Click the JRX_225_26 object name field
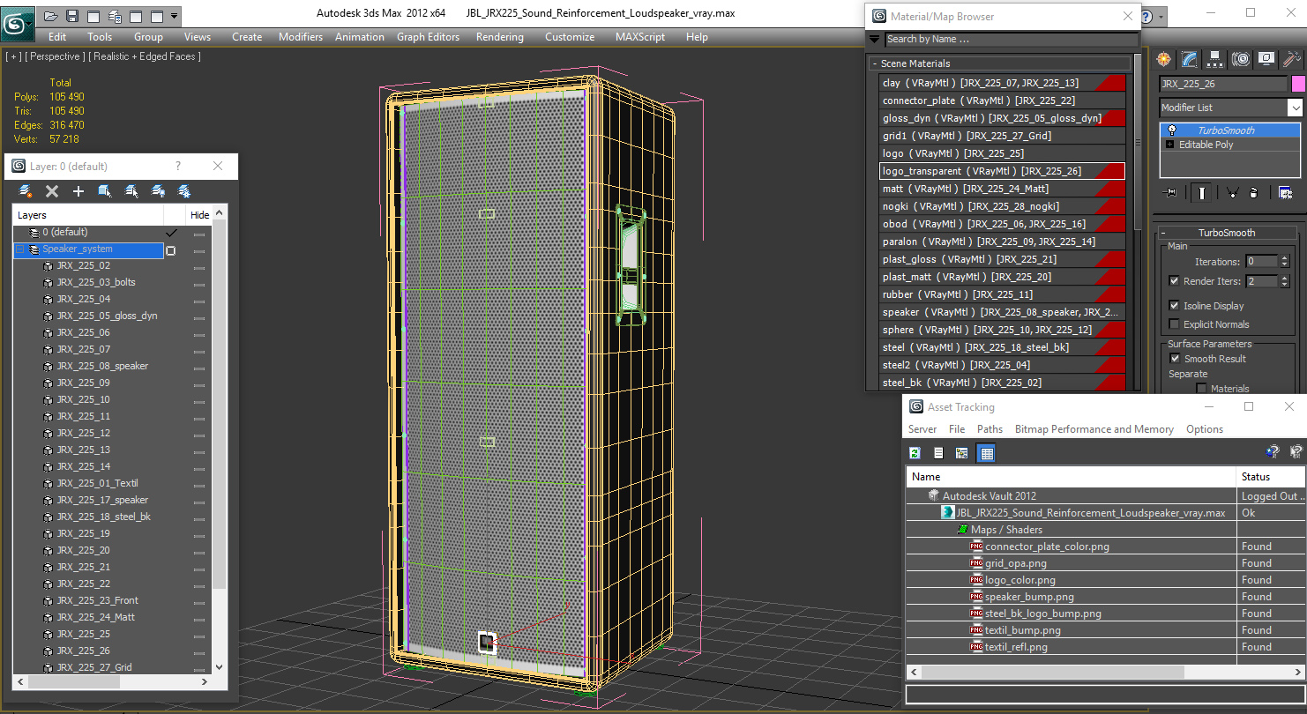Image resolution: width=1307 pixels, height=714 pixels. pos(1223,84)
